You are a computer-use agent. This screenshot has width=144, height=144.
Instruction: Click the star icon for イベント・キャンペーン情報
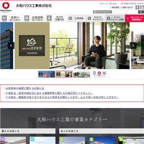(108, 18)
